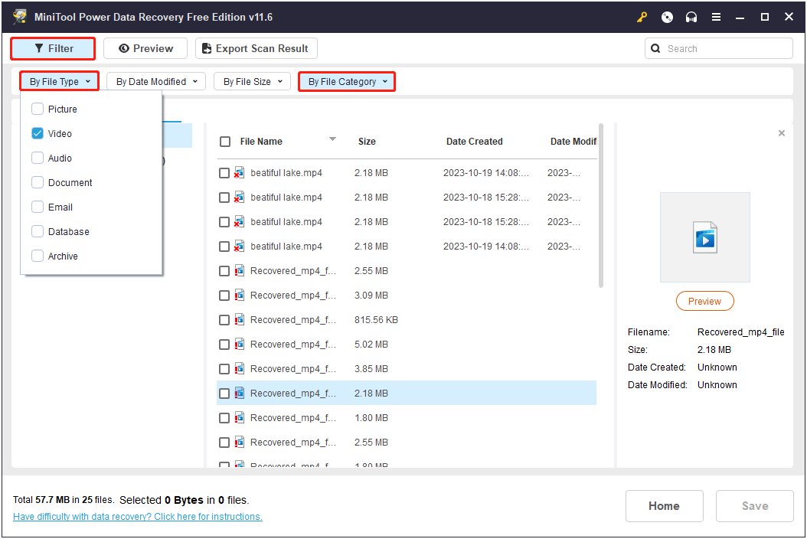Tick checkbox of the 3.85 MB file
Image resolution: width=807 pixels, height=539 pixels.
224,368
